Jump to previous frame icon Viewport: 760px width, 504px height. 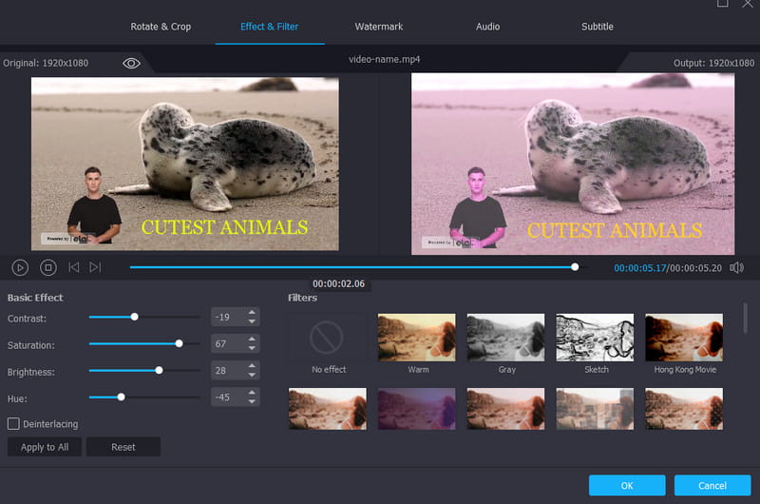tap(73, 268)
